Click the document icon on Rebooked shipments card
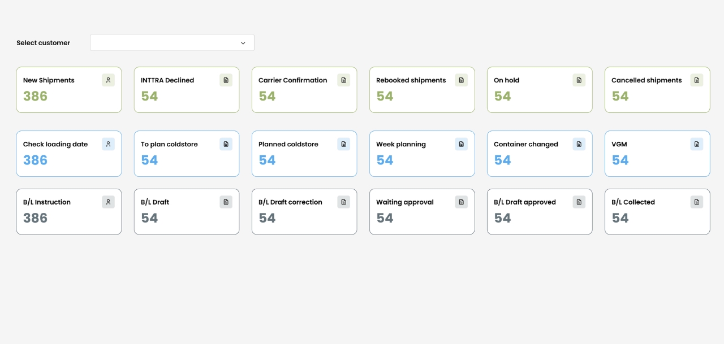This screenshot has height=344, width=724. tap(461, 80)
